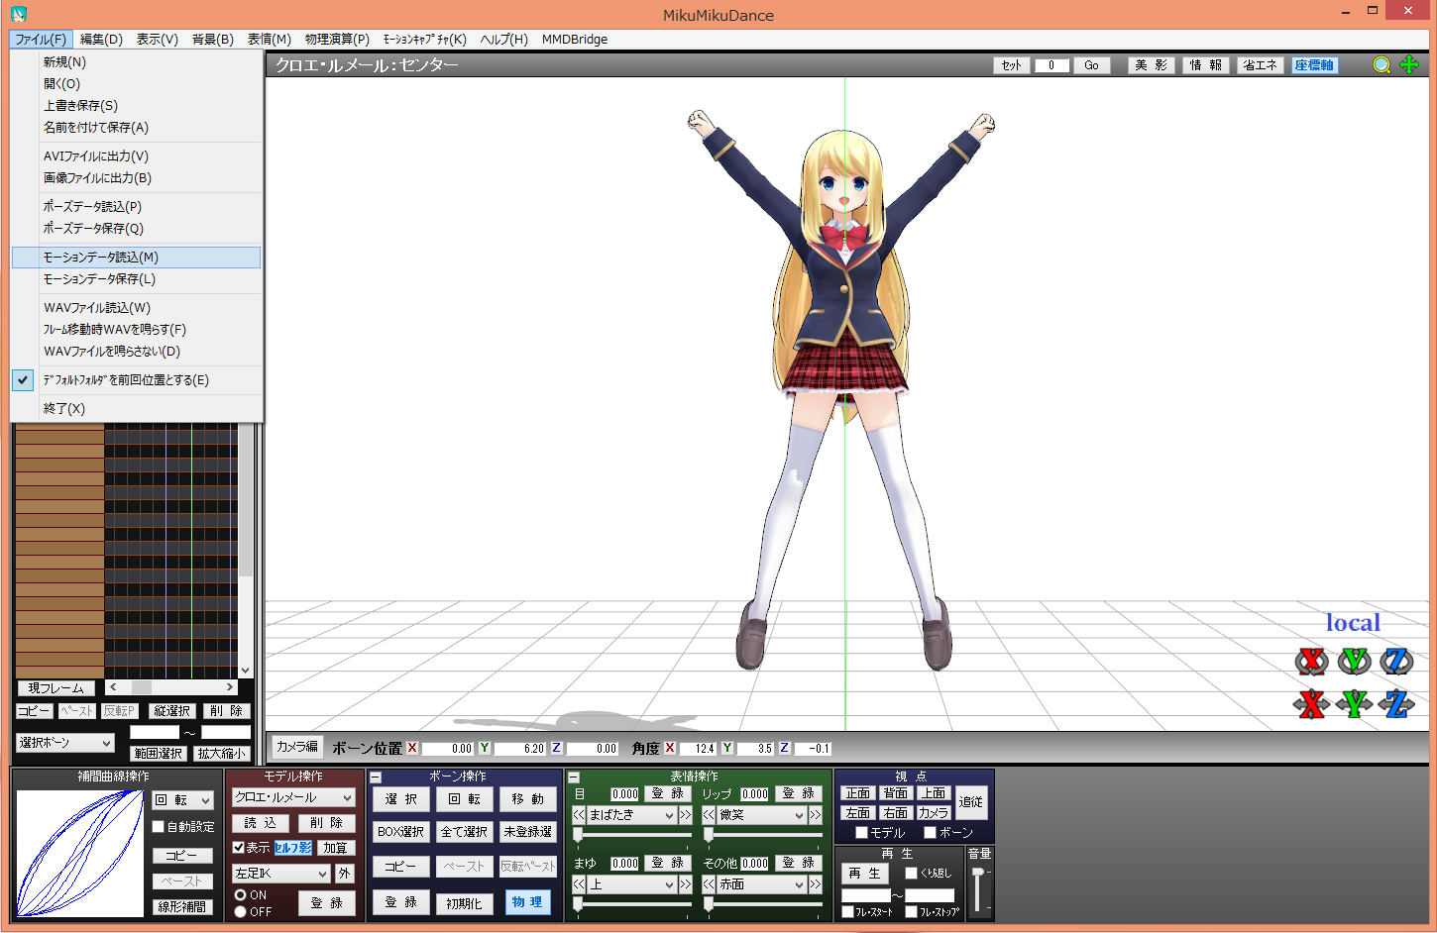
Task: Open the まばたき eye morph dropdown
Action: pyautogui.click(x=631, y=815)
